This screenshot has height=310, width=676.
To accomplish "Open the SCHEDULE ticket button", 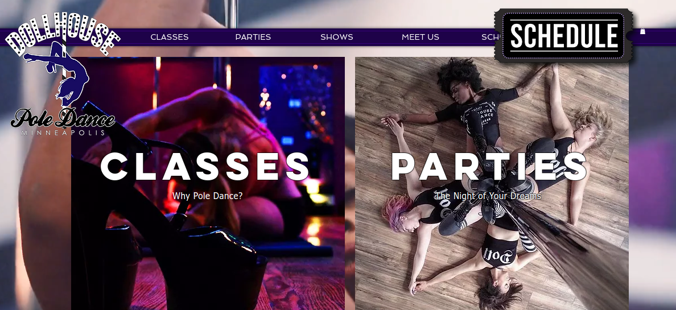I will [x=563, y=35].
